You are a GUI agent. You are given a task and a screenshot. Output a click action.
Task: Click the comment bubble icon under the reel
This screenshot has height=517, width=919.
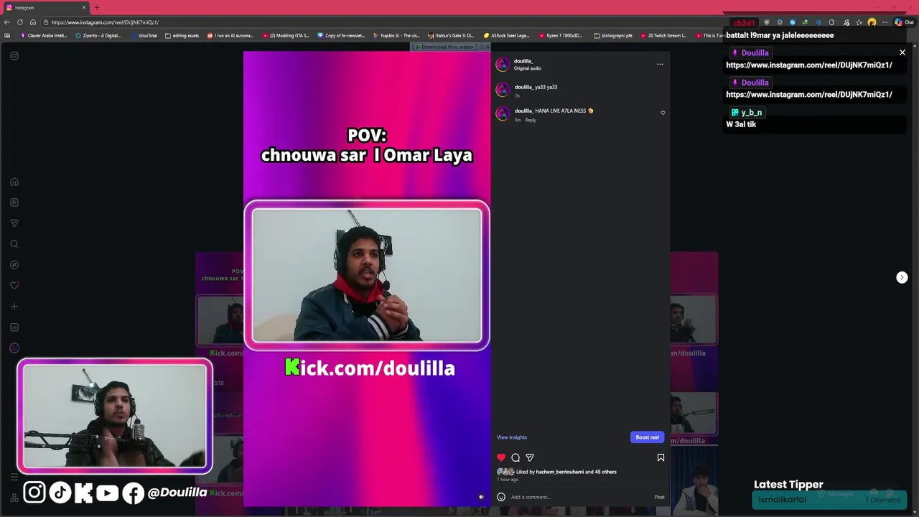pyautogui.click(x=516, y=457)
